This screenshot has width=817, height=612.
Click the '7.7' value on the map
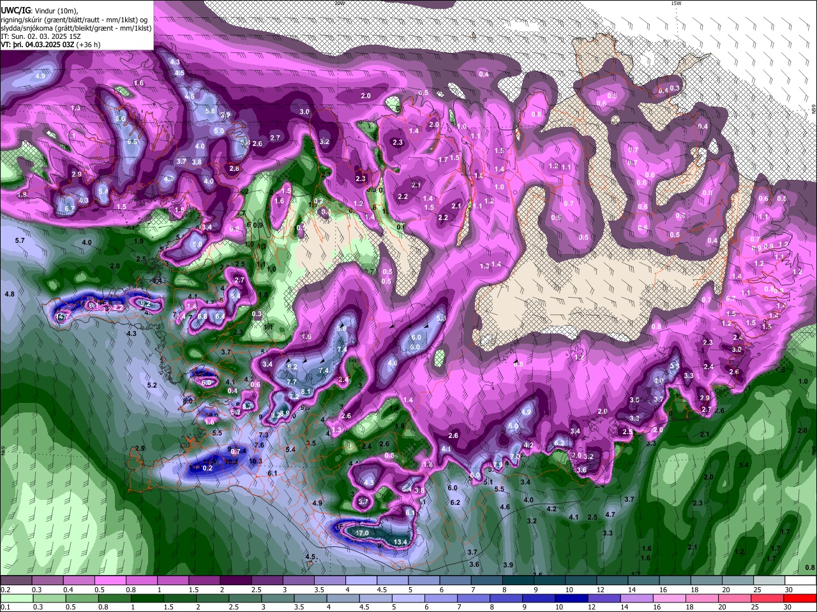point(292,381)
